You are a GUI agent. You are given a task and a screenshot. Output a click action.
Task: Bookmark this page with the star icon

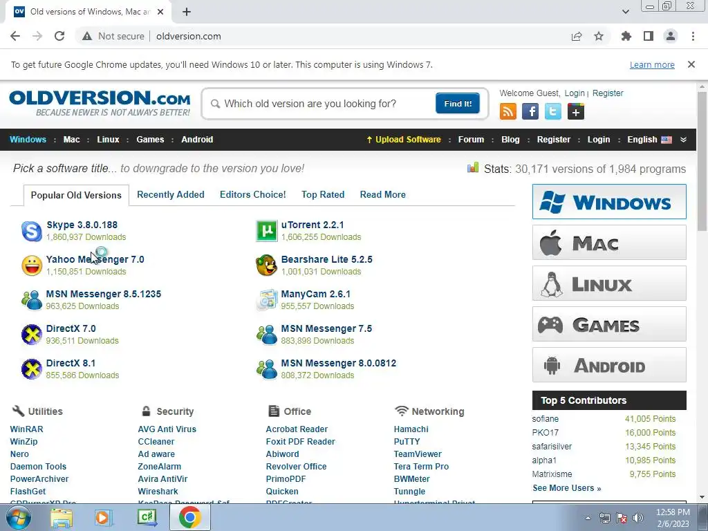[599, 36]
